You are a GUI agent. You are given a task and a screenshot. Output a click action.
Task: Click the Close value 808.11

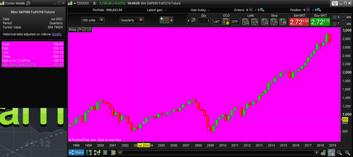click(x=58, y=56)
